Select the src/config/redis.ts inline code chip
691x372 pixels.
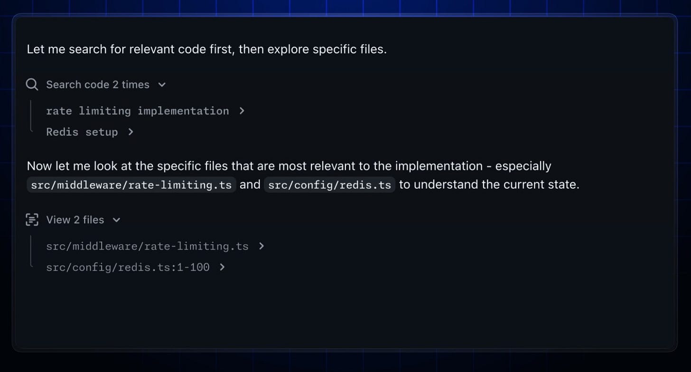pos(330,185)
